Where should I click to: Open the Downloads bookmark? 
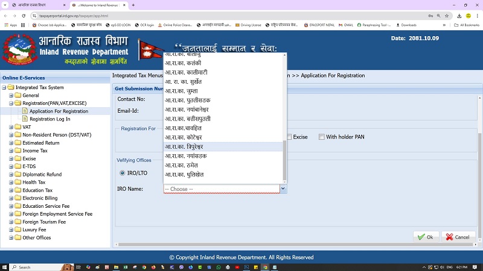pyautogui.click(x=406, y=25)
